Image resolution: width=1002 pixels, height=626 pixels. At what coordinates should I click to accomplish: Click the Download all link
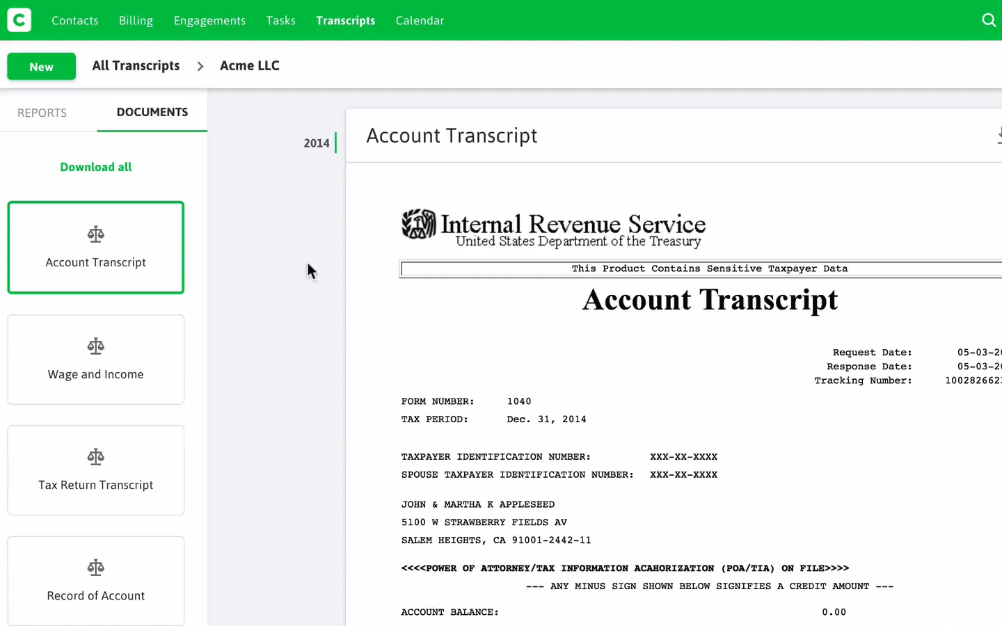pyautogui.click(x=96, y=167)
